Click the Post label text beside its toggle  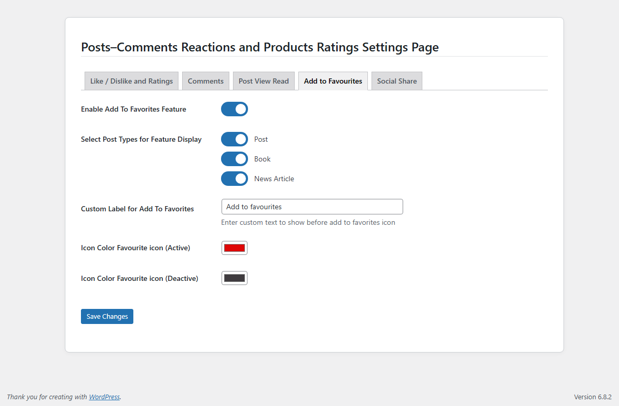(x=261, y=139)
